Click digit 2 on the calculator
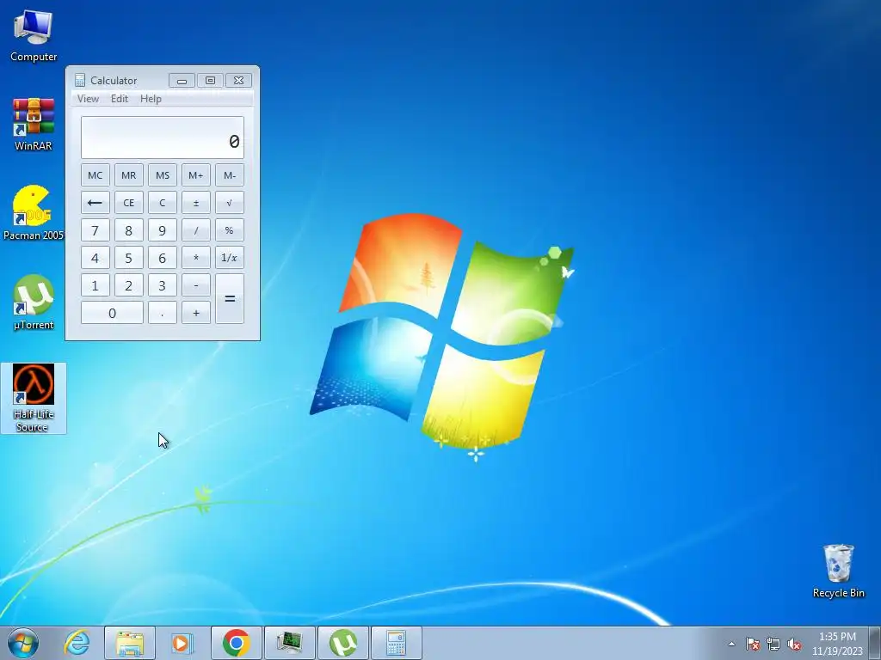 click(x=129, y=285)
